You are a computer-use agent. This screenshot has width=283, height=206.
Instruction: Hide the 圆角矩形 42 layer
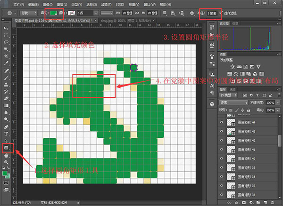pyautogui.click(x=222, y=140)
